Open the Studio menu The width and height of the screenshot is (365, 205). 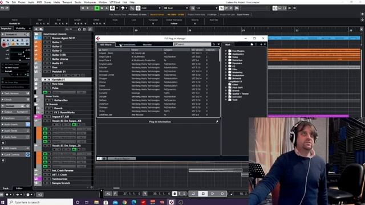click(78, 2)
